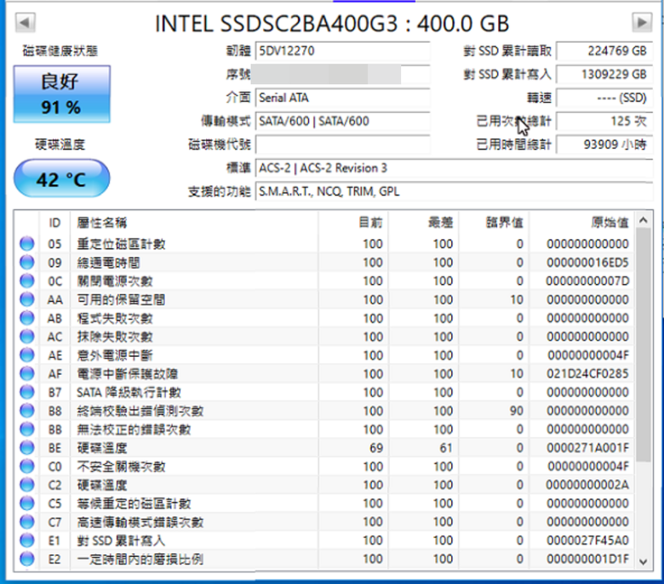
Task: Click status icon of row 09
Action: [27, 263]
